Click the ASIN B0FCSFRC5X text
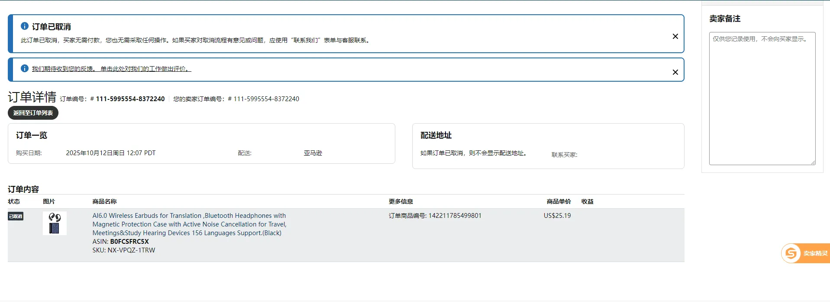The width and height of the screenshot is (830, 303). pos(129,242)
